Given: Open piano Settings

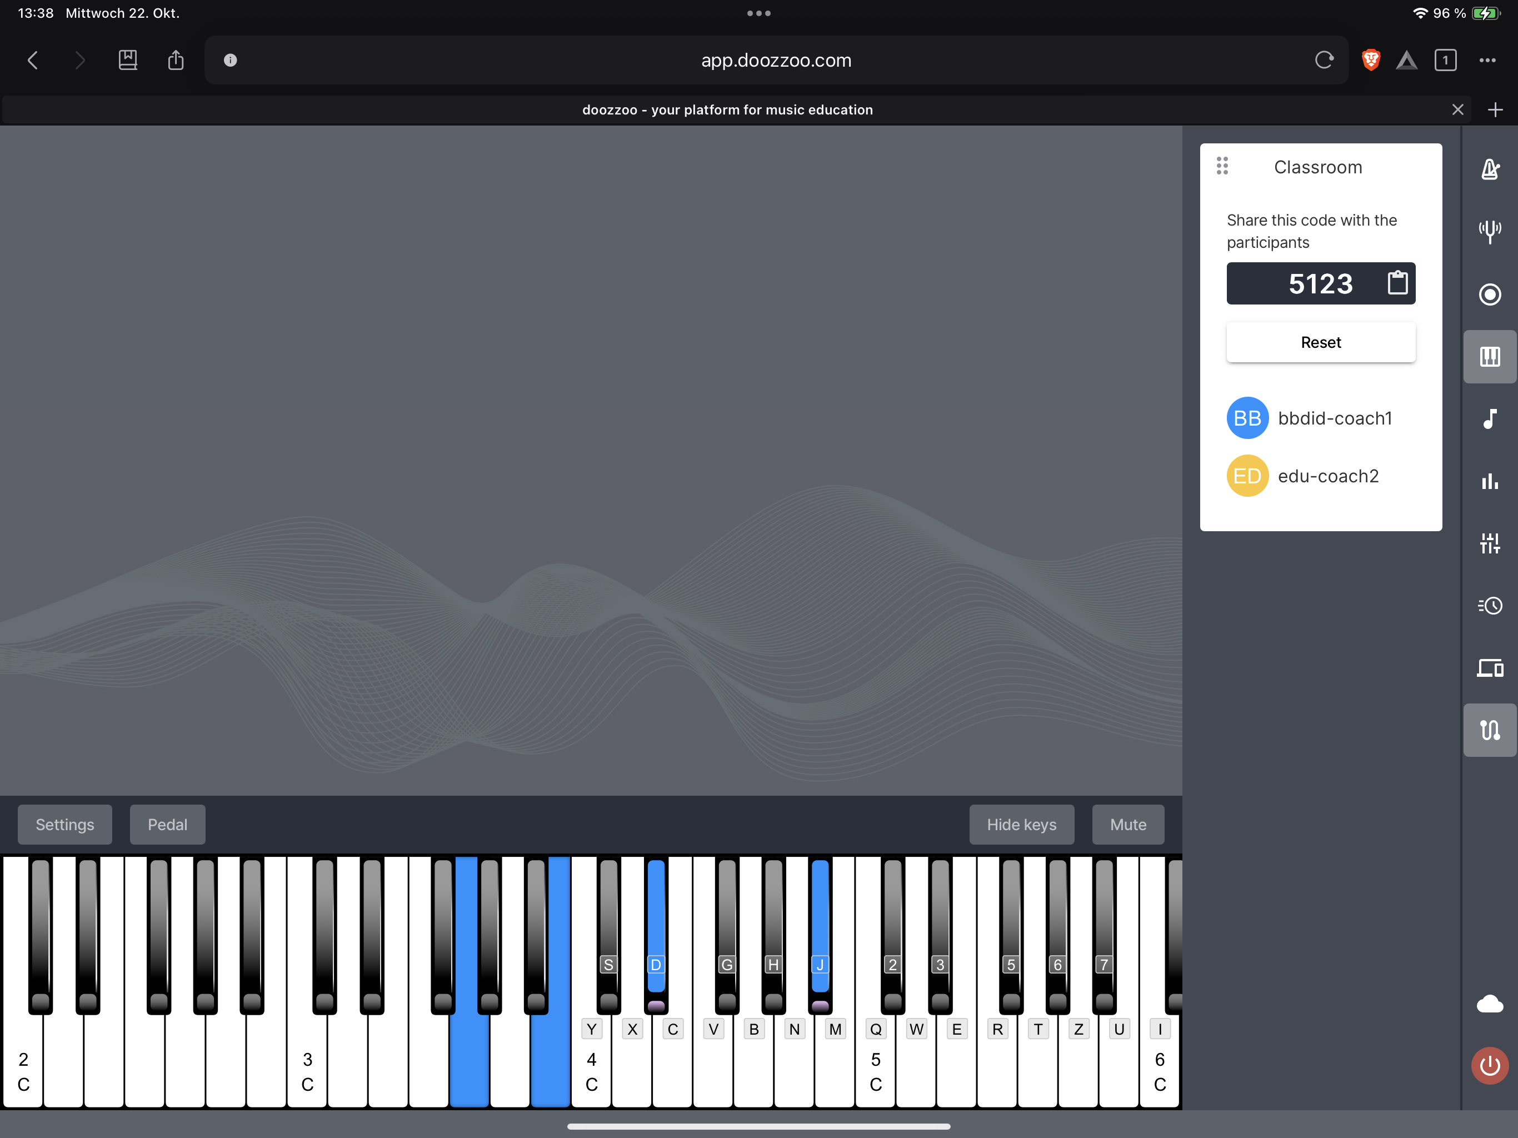Looking at the screenshot, I should point(64,825).
